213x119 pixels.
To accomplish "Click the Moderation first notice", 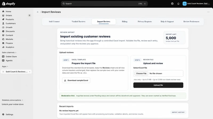I will [x=123, y=96].
